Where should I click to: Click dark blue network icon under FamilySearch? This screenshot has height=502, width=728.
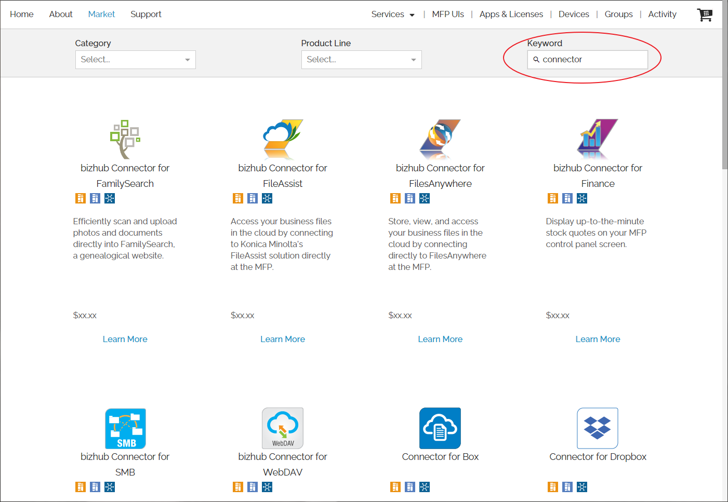tap(110, 198)
